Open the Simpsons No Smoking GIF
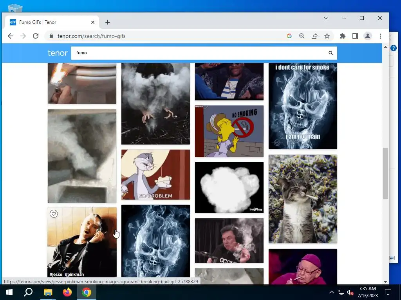The width and height of the screenshot is (401, 300). pyautogui.click(x=229, y=131)
